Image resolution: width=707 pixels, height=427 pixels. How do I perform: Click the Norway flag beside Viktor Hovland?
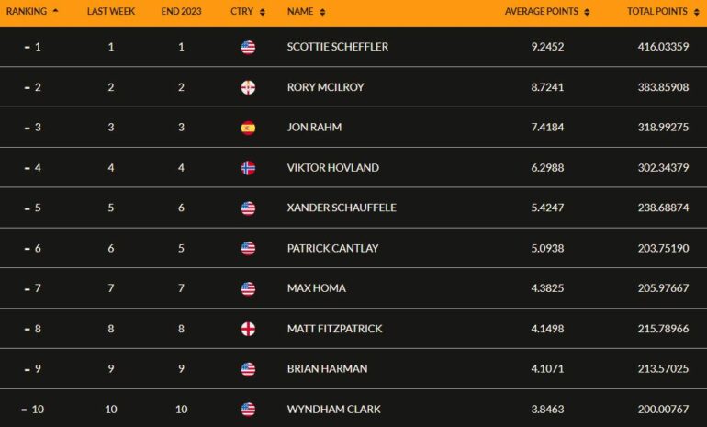(x=248, y=168)
